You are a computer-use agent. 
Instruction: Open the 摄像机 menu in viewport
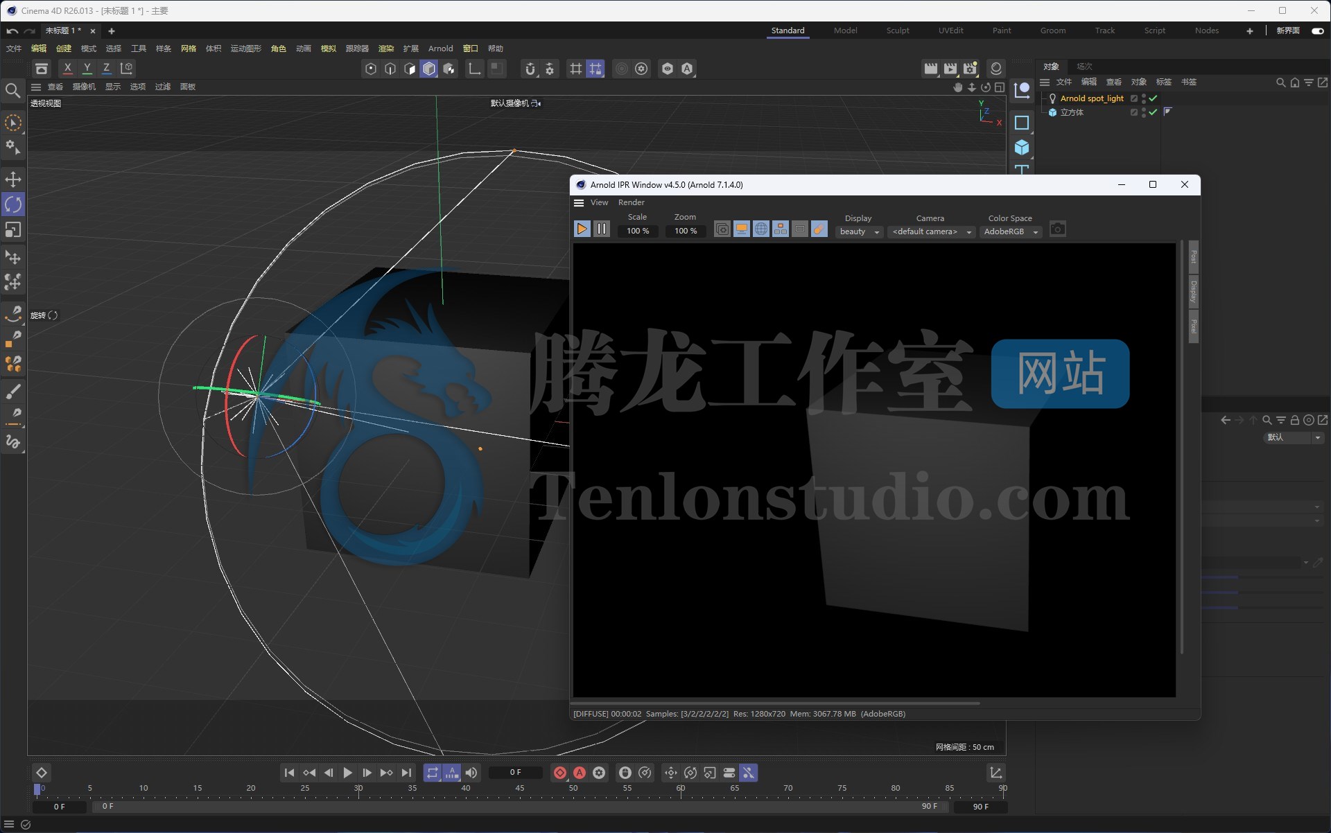84,87
